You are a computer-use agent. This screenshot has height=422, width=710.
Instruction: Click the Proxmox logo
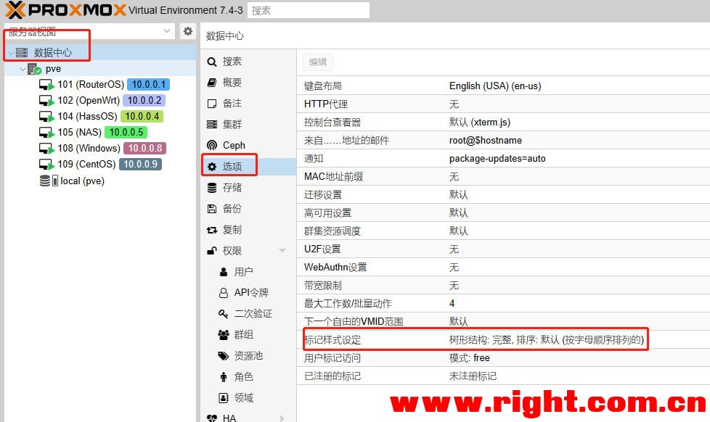(64, 10)
